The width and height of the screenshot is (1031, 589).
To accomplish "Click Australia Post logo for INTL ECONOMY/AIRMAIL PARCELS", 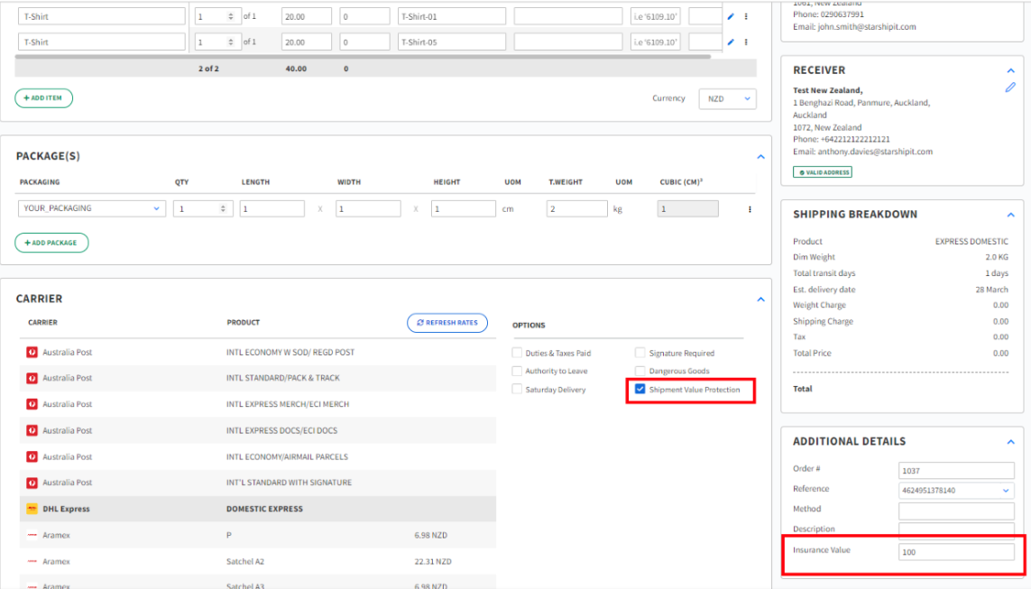I will coord(32,457).
